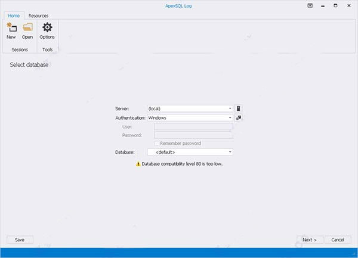Click the 'Select database' heading
Viewport: 358px width, 258px height.
(x=29, y=65)
